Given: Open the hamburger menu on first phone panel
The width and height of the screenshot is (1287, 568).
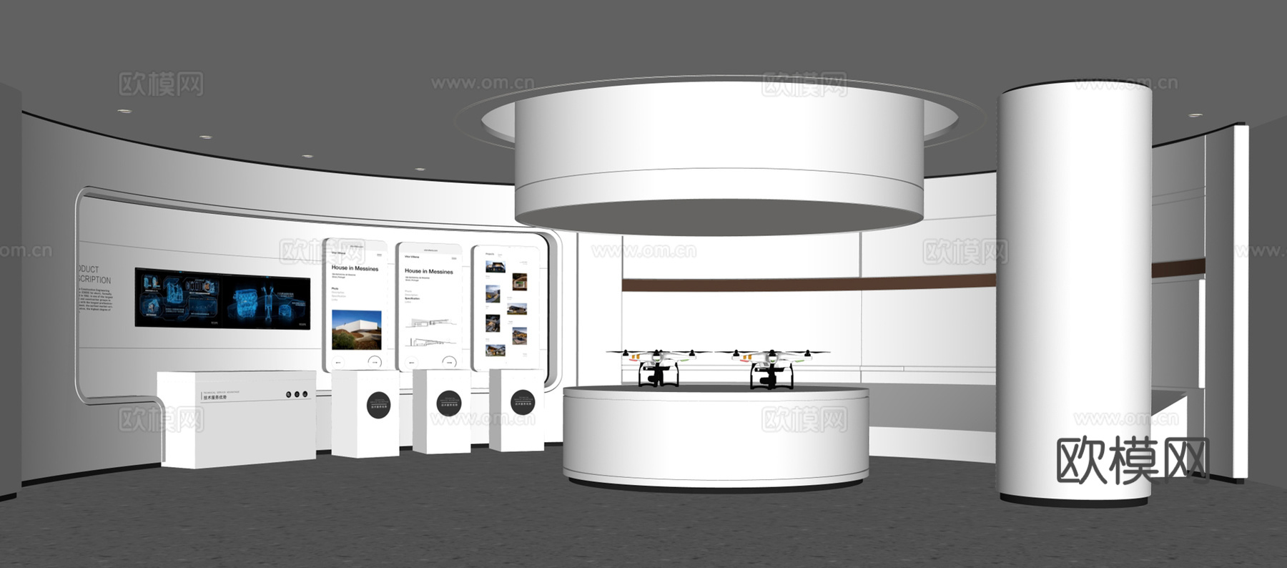Looking at the screenshot, I should (380, 255).
